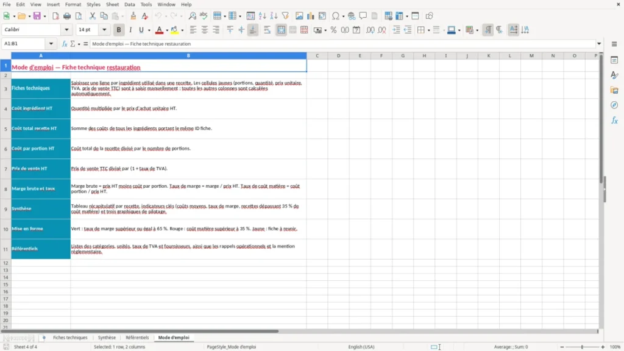The image size is (624, 351).
Task: Toggle Underline formatting
Action: tap(141, 30)
